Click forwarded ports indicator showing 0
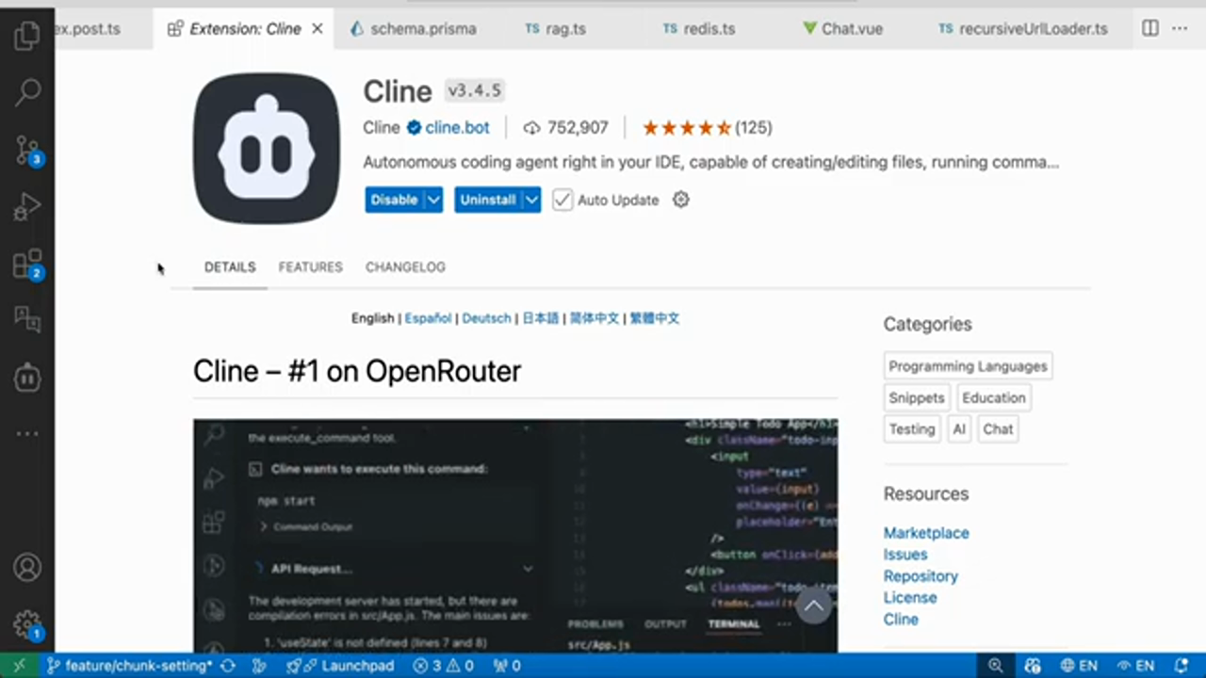1206x678 pixels. point(507,666)
